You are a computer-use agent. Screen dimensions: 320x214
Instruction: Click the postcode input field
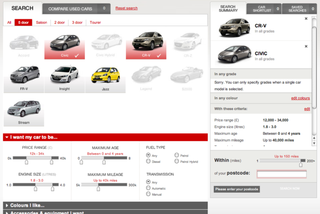point(281,174)
